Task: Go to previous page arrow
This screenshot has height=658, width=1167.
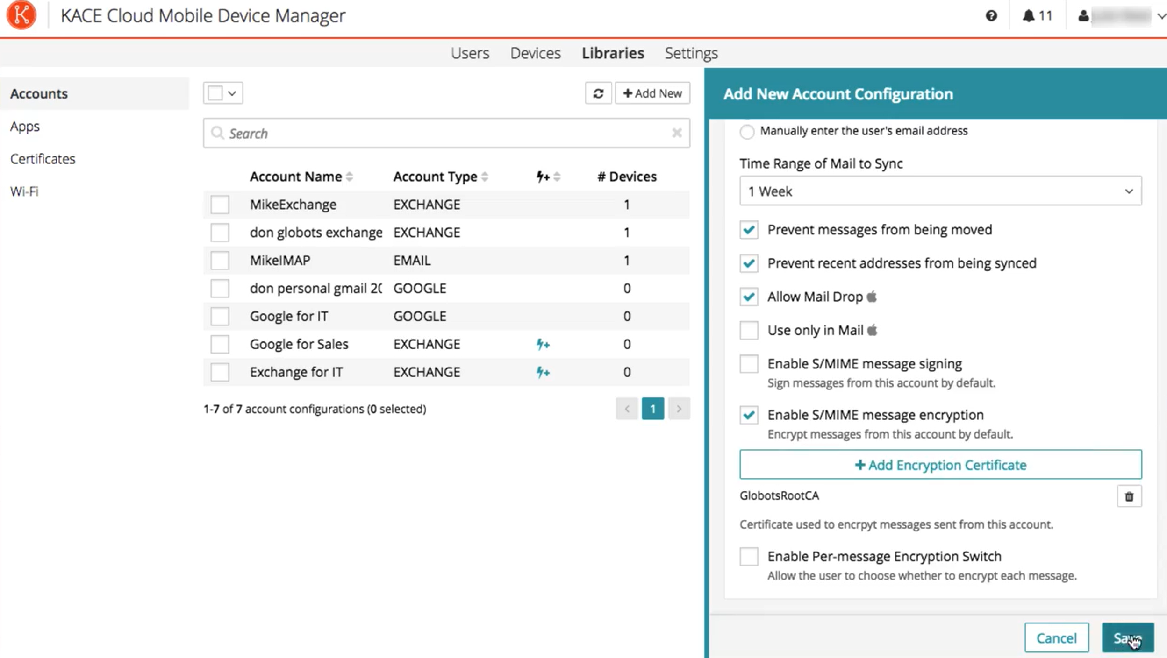Action: [627, 409]
